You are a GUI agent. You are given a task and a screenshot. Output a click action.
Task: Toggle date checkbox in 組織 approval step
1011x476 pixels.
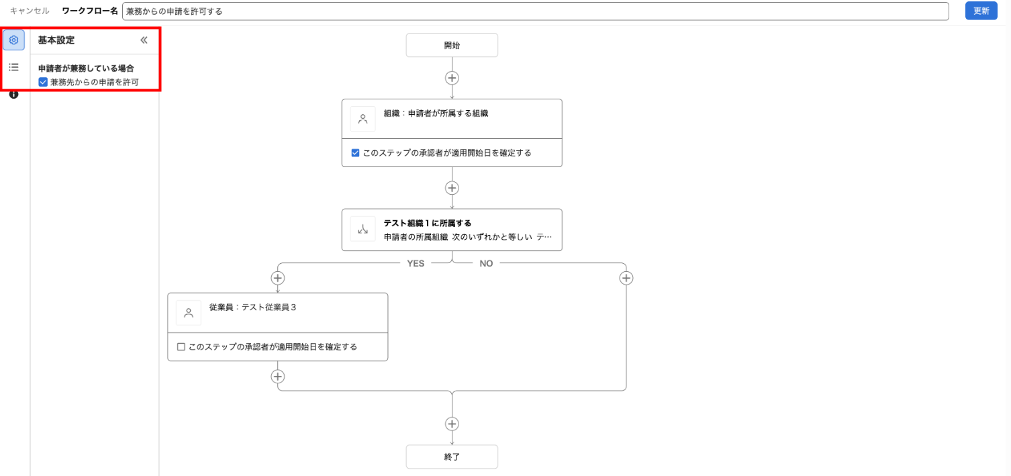tap(356, 153)
